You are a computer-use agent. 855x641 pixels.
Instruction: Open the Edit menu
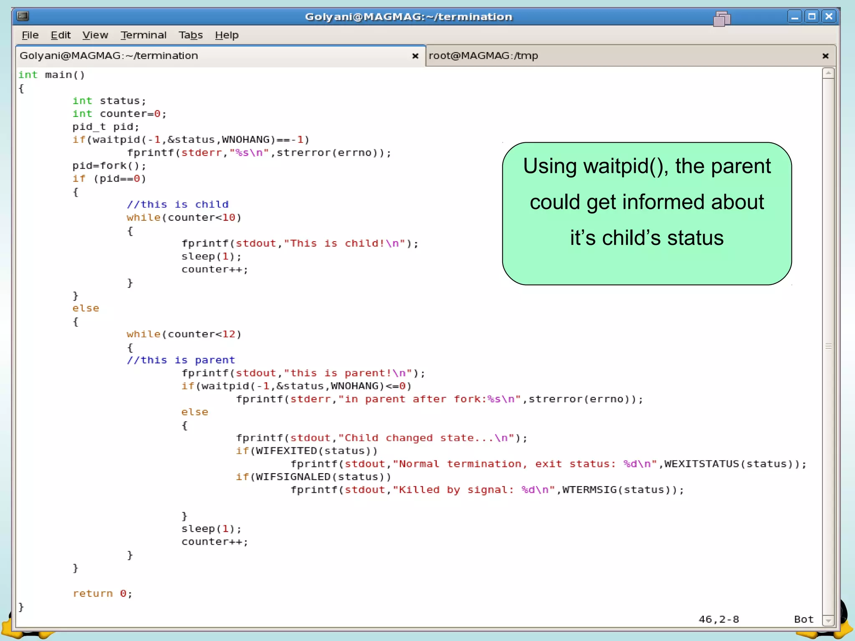coord(61,35)
